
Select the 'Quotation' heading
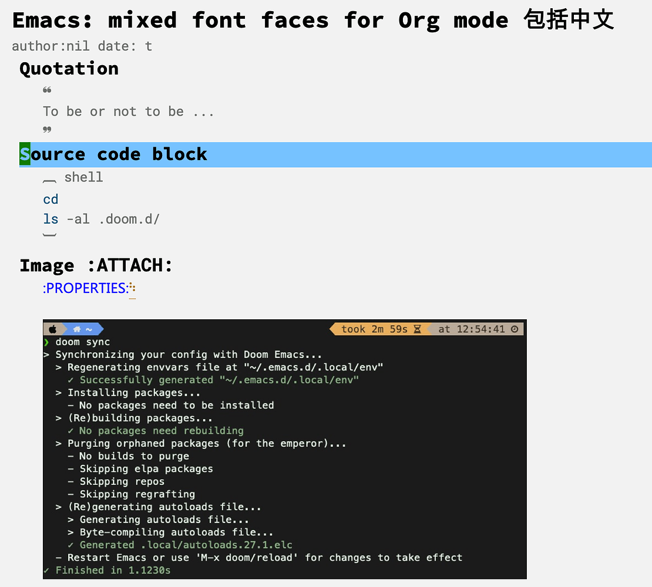(69, 69)
